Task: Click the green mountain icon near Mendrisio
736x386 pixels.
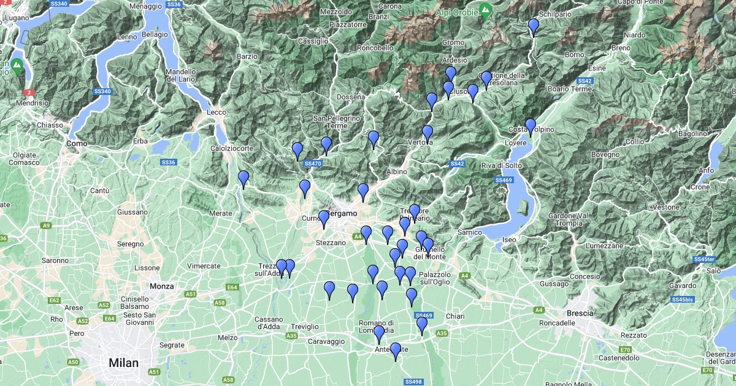Action: (x=16, y=66)
